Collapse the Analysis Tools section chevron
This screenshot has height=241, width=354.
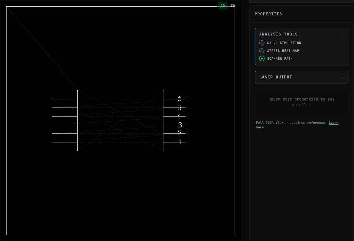(x=342, y=34)
